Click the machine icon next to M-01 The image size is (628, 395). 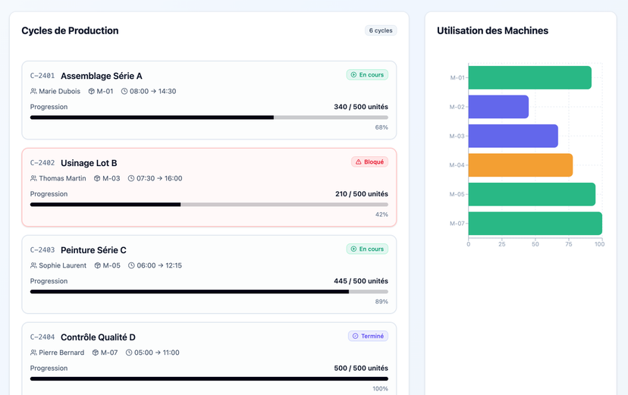point(92,92)
